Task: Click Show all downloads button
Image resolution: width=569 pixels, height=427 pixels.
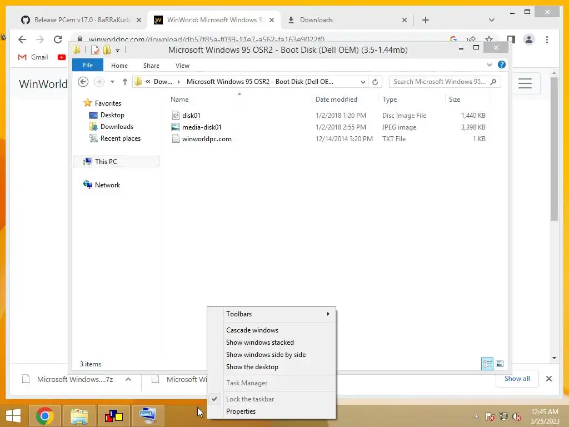Action: coord(517,378)
